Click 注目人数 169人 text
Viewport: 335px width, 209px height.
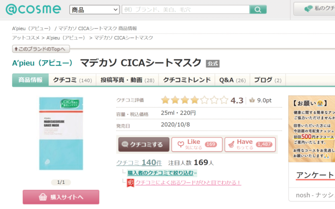191,163
